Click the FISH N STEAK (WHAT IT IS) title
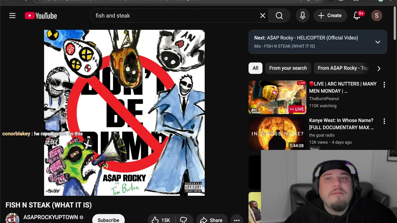Screen dimensions: 397x223 [x=49, y=205]
